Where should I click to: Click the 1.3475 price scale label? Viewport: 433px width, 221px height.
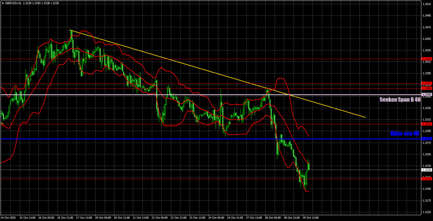click(426, 27)
